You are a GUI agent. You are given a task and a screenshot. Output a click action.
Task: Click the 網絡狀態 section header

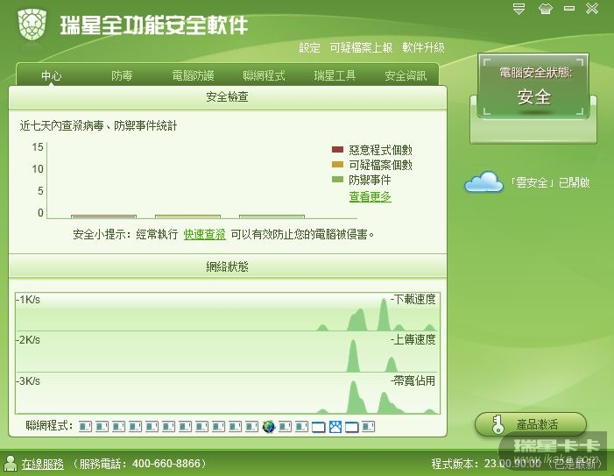(x=228, y=266)
